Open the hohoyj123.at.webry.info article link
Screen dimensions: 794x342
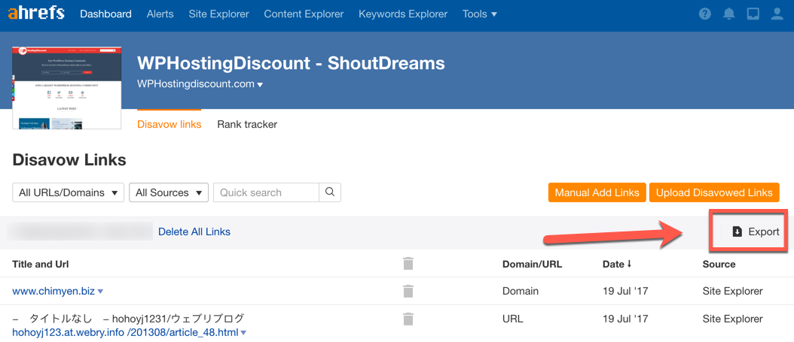126,333
